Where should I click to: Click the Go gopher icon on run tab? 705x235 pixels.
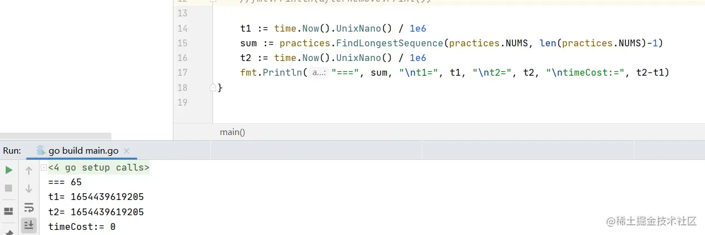[41, 150]
